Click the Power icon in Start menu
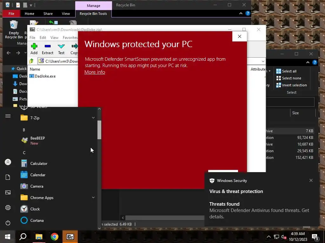Image resolution: width=325 pixels, height=243 pixels. pos(8,223)
